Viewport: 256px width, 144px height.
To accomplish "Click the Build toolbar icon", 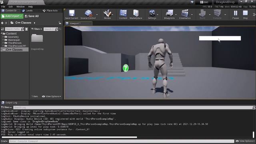I will coord(202,14).
